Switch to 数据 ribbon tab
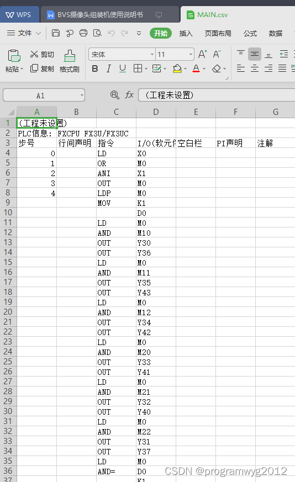 pos(275,33)
